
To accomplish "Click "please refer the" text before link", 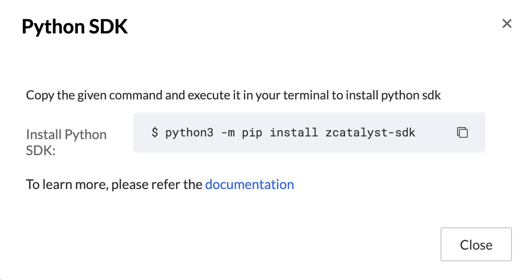I will point(157,185).
